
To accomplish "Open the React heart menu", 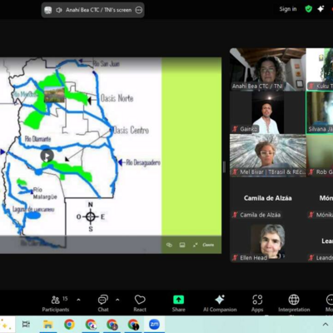I will pyautogui.click(x=140, y=304).
